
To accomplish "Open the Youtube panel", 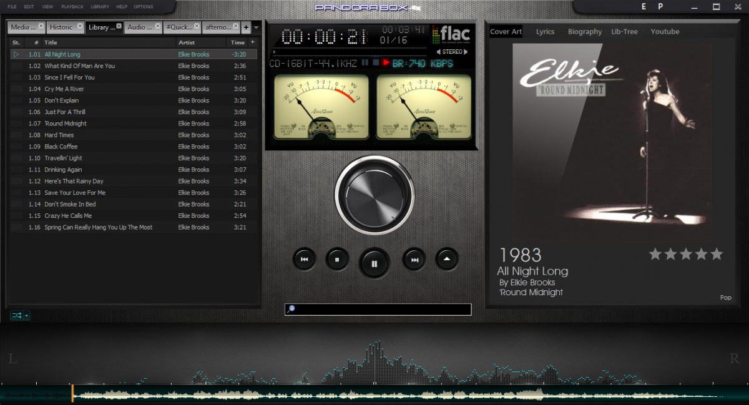I will (x=665, y=32).
